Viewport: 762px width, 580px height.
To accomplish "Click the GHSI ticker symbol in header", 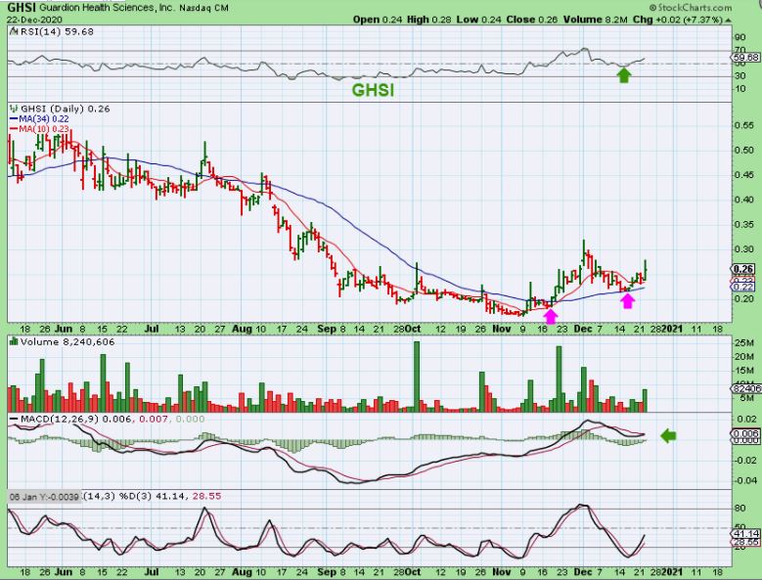I will pyautogui.click(x=22, y=8).
